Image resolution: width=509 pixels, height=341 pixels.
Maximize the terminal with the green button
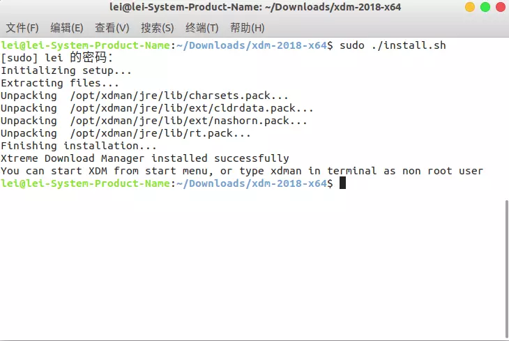485,7
